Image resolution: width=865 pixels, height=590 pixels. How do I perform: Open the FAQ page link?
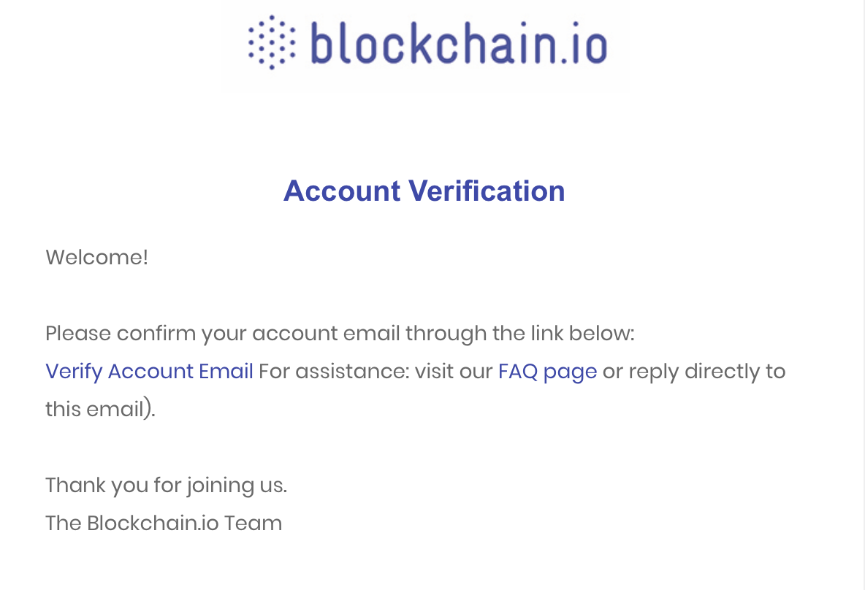coord(547,372)
